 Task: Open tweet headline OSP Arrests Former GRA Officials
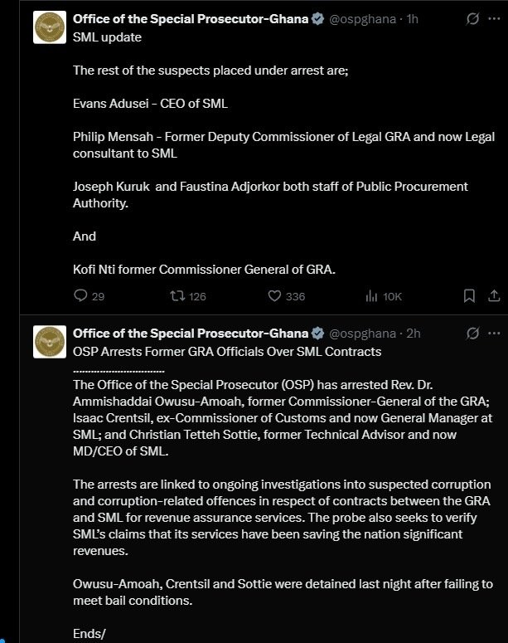point(227,352)
